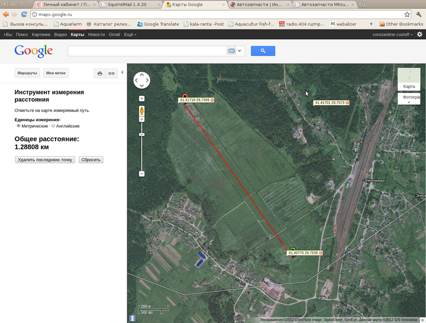Viewport: 426px width, 323px height.
Task: Click the zoom out minus button on map
Action: click(141, 173)
